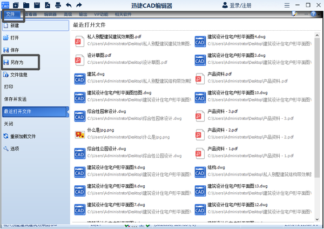Select 打开 in the file menu
The width and height of the screenshot is (324, 229).
pos(36,38)
